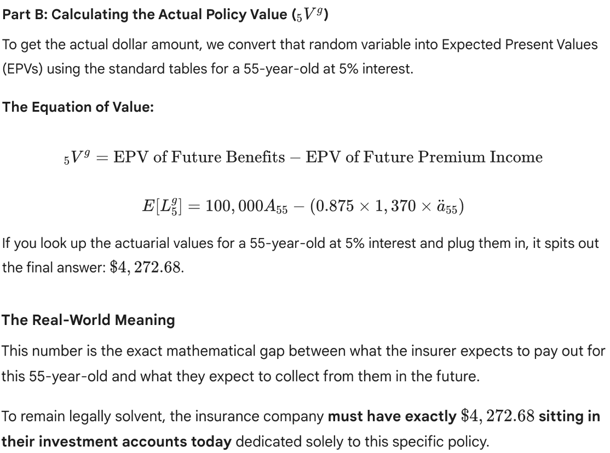Click "EPV of Future Premium Income" term
Viewport: 610px width, 453px height.
tap(424, 158)
